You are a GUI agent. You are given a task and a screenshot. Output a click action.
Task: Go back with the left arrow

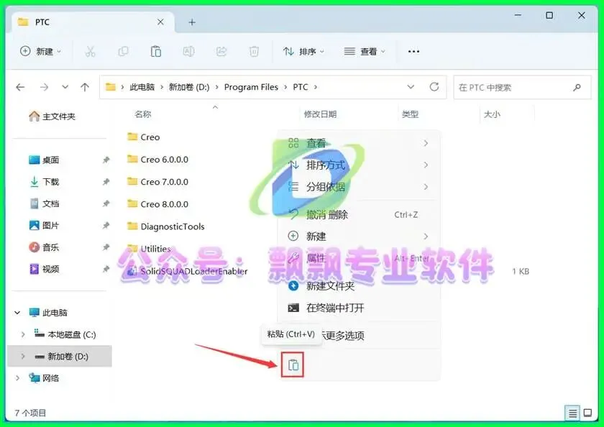point(20,88)
